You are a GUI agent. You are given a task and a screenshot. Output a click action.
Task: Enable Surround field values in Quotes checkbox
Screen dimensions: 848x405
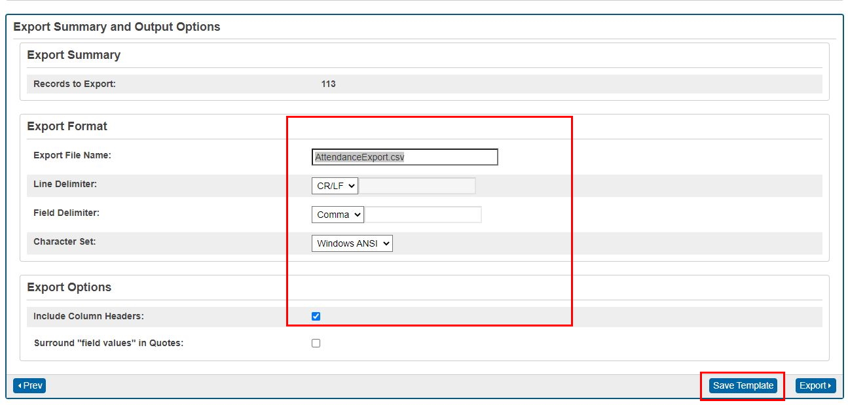click(x=316, y=343)
